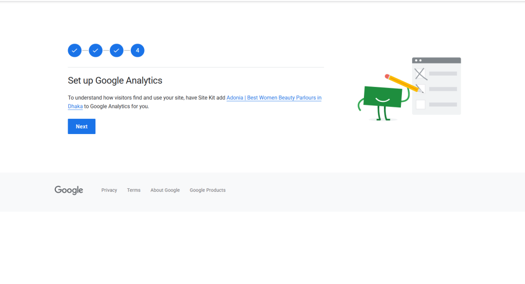Click the third step checkmark circle
The height and width of the screenshot is (284, 525).
coord(116,50)
